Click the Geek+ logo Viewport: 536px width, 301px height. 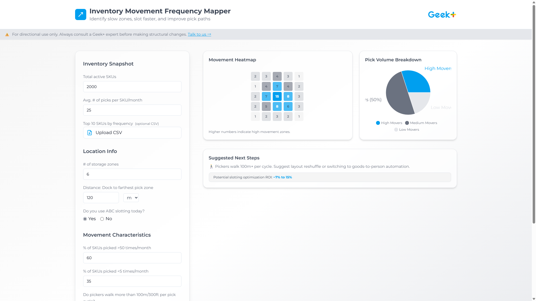point(442,14)
